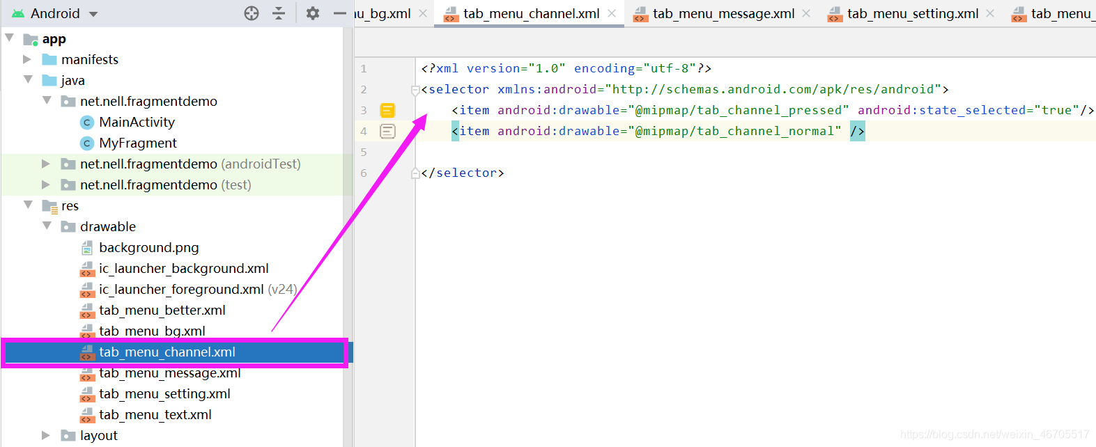The width and height of the screenshot is (1096, 447).
Task: Click the collapse all icon
Action: click(279, 13)
